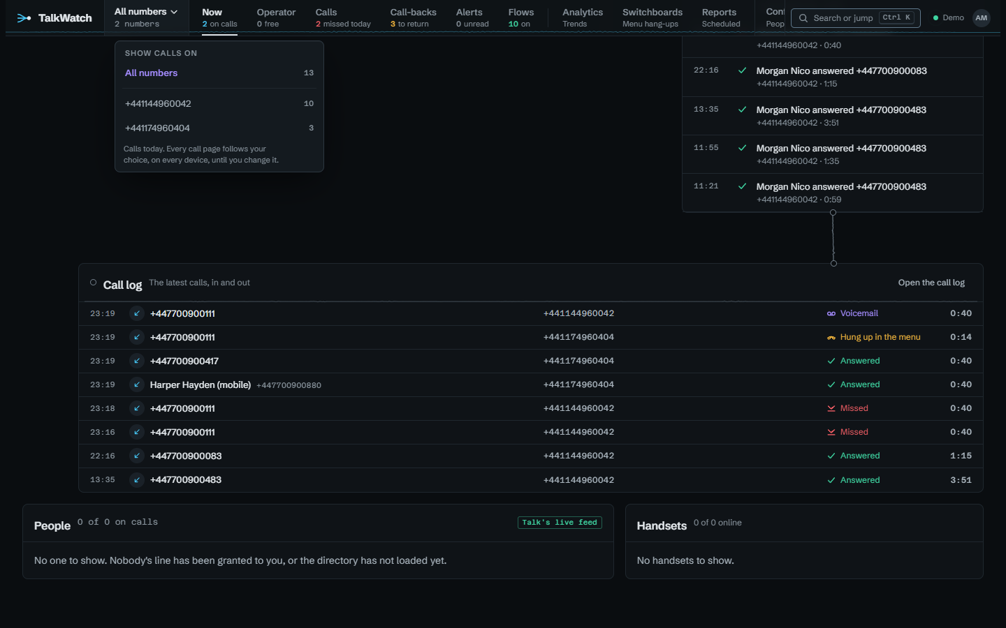
Task: Click the Harper Hayden (mobile) caller name
Action: [x=201, y=385]
